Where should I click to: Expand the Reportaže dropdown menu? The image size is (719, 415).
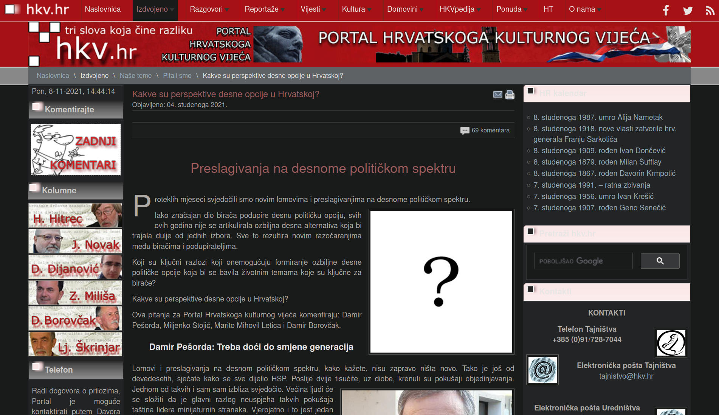pyautogui.click(x=264, y=9)
